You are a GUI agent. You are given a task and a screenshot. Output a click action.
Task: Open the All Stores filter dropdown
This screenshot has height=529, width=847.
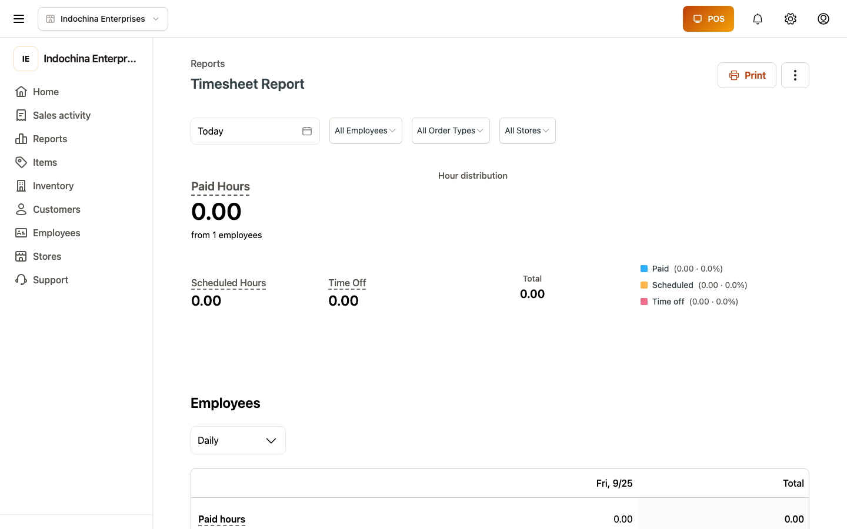528,130
